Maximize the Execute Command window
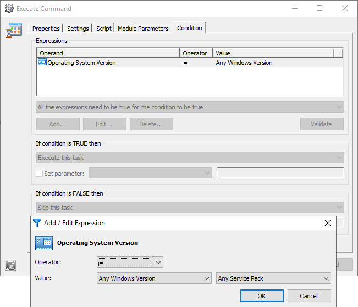This screenshot has width=358, height=307. [x=320, y=9]
